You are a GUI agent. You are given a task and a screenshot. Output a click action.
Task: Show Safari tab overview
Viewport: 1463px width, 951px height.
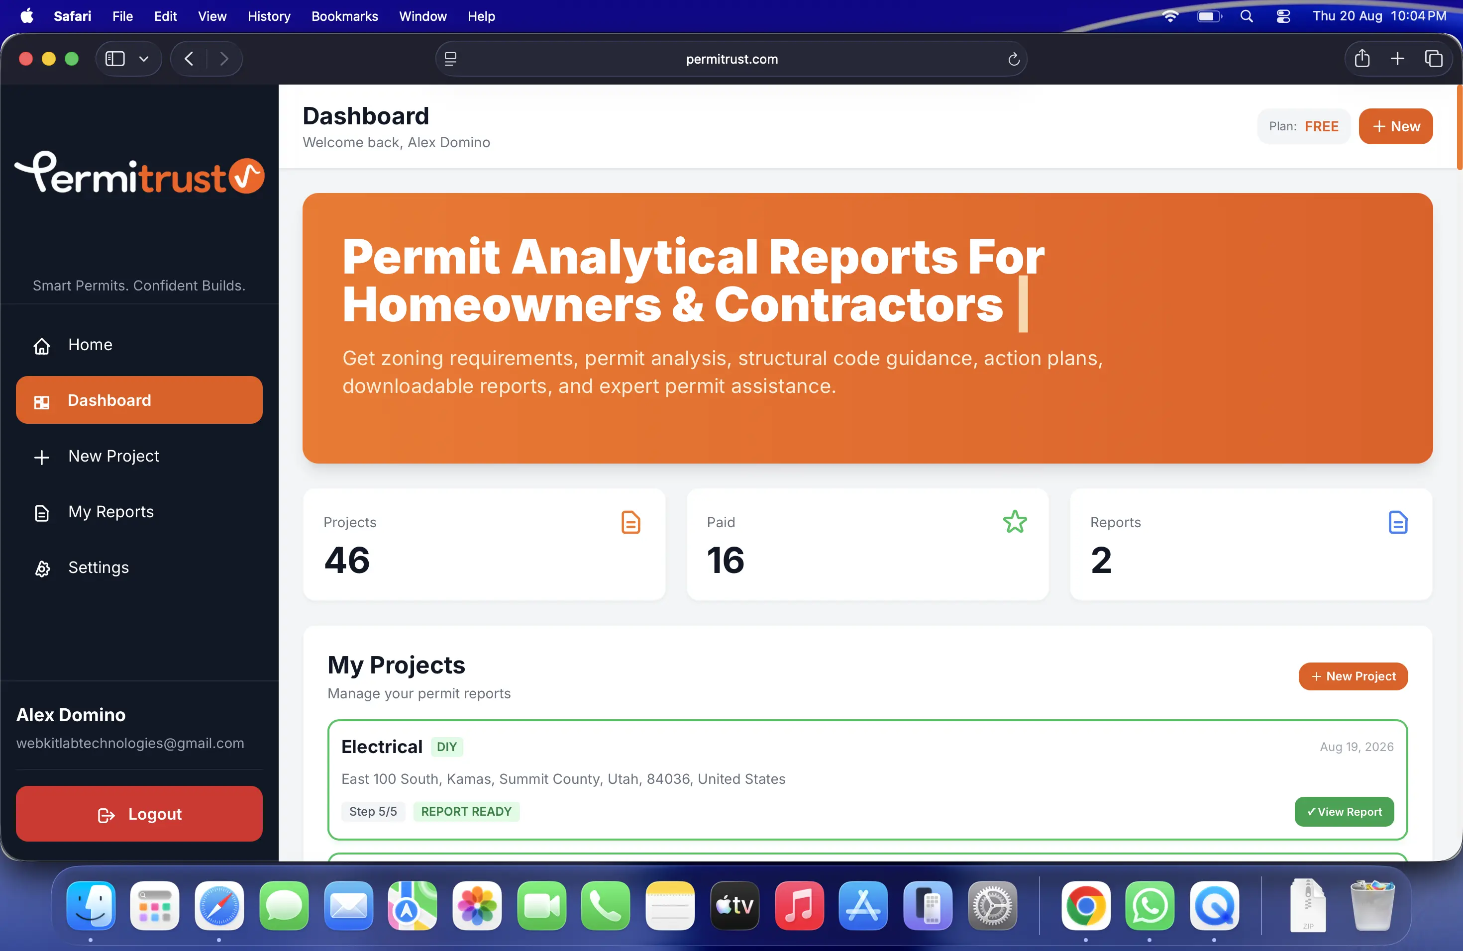(x=1434, y=58)
